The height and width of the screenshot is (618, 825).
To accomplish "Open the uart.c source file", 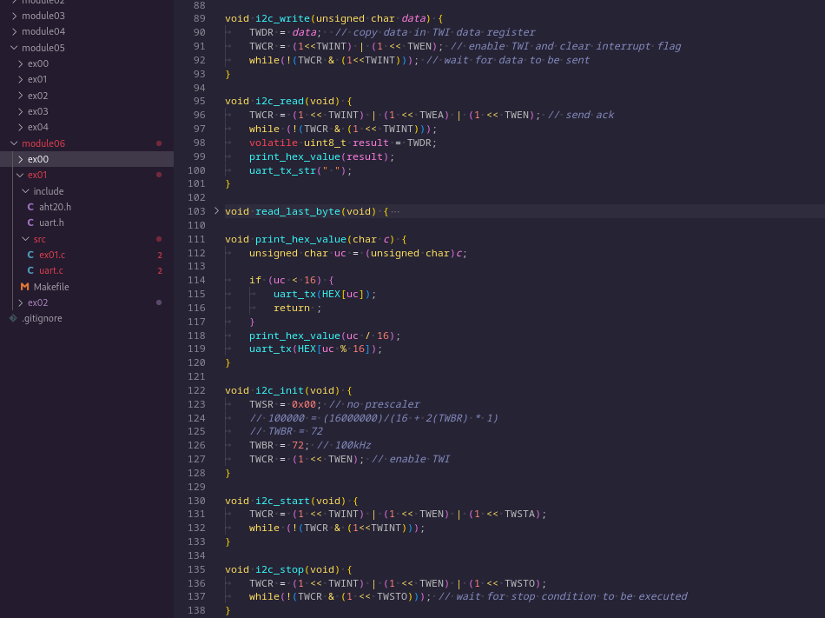I will click(x=51, y=270).
